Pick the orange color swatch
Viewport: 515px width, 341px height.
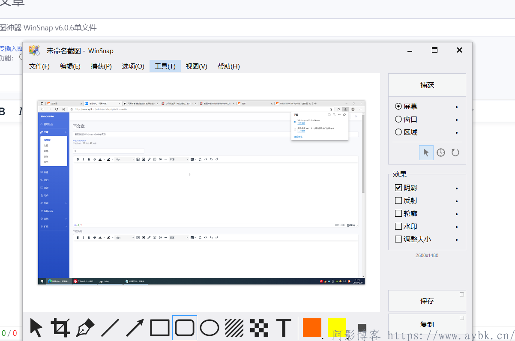(x=311, y=328)
